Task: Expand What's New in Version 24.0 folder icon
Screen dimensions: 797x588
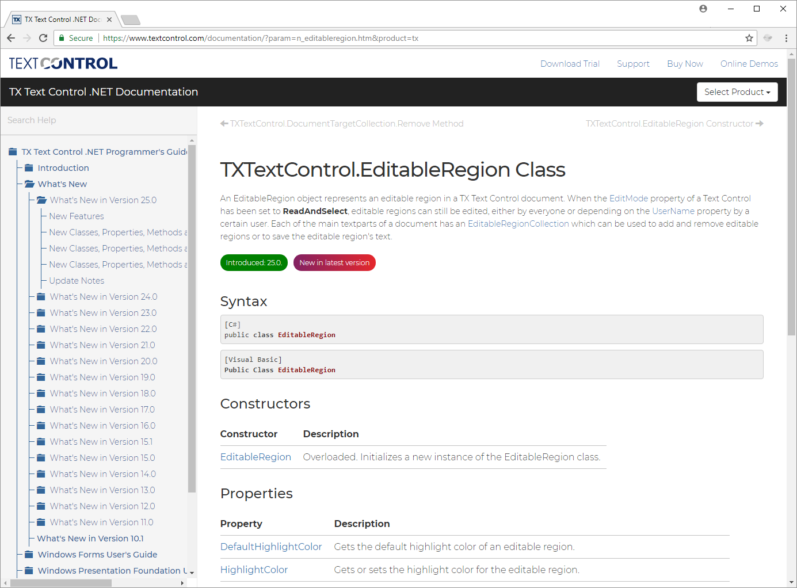Action: tap(41, 297)
